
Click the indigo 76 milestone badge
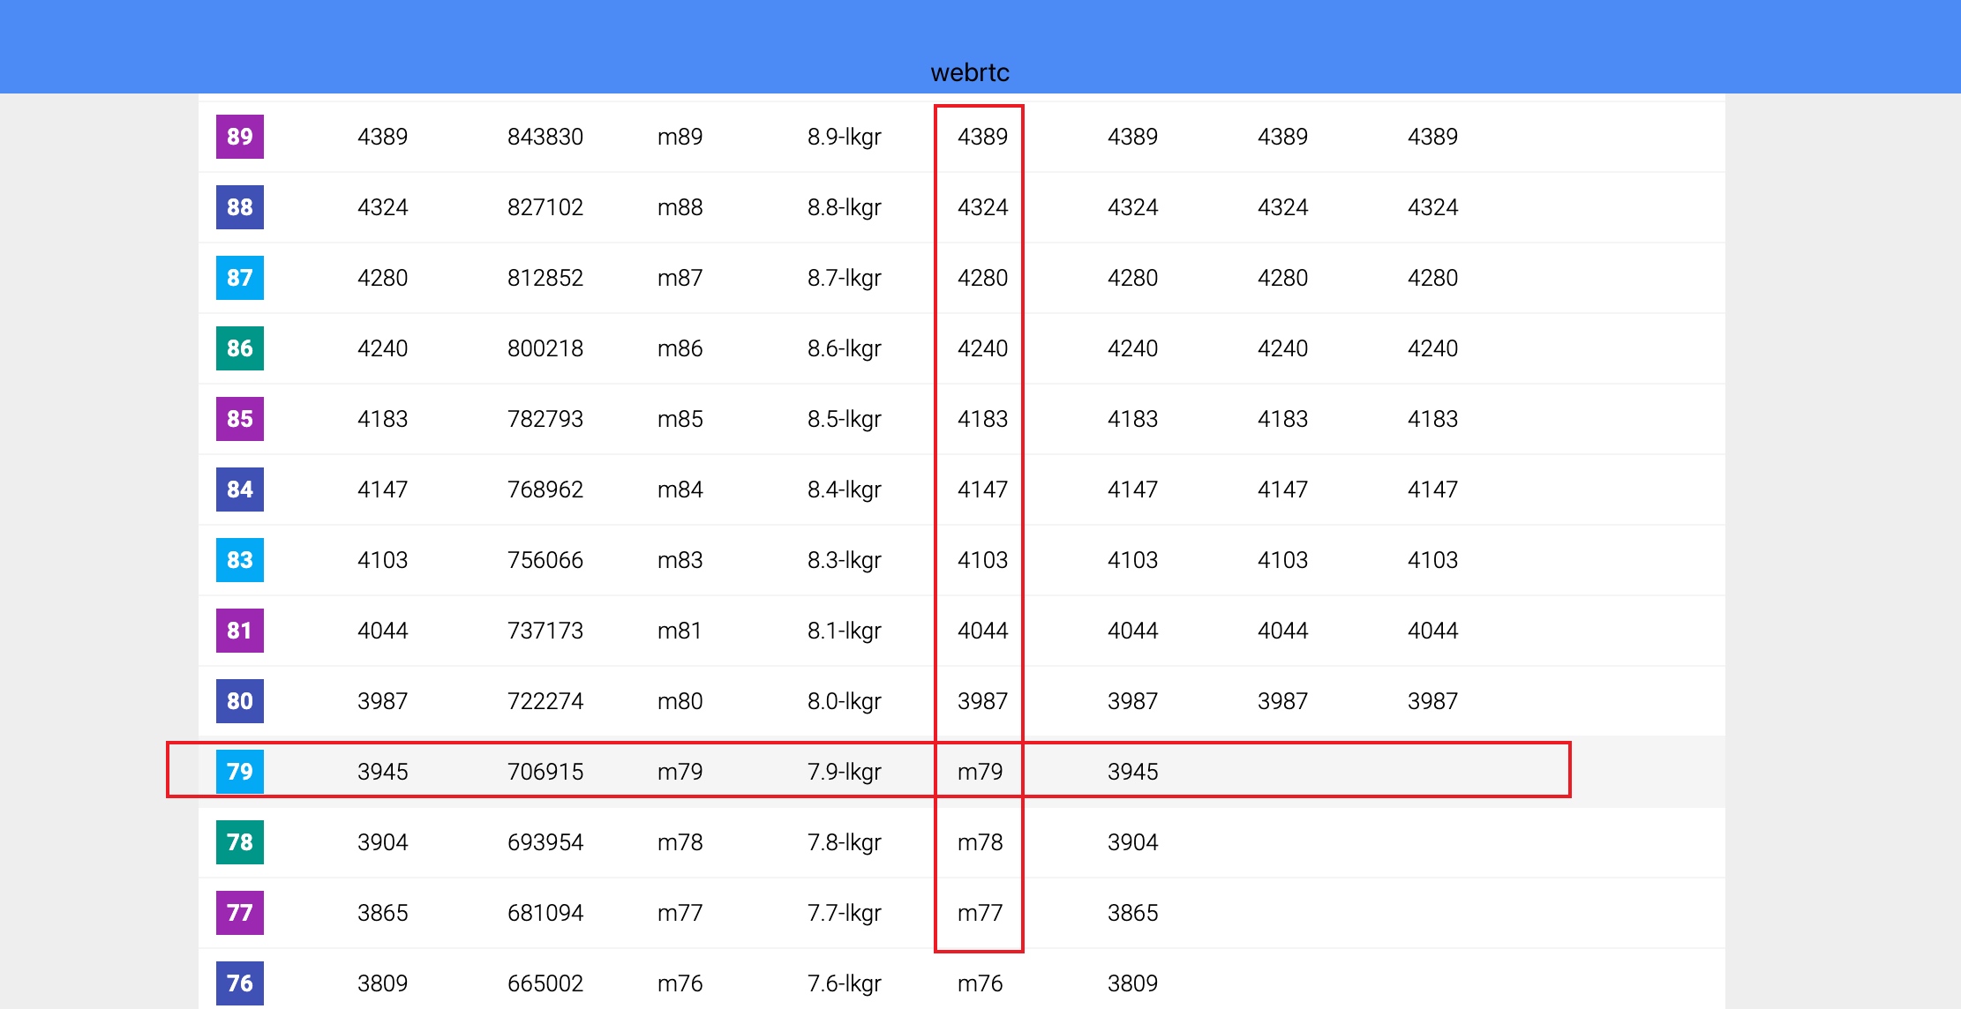(239, 983)
